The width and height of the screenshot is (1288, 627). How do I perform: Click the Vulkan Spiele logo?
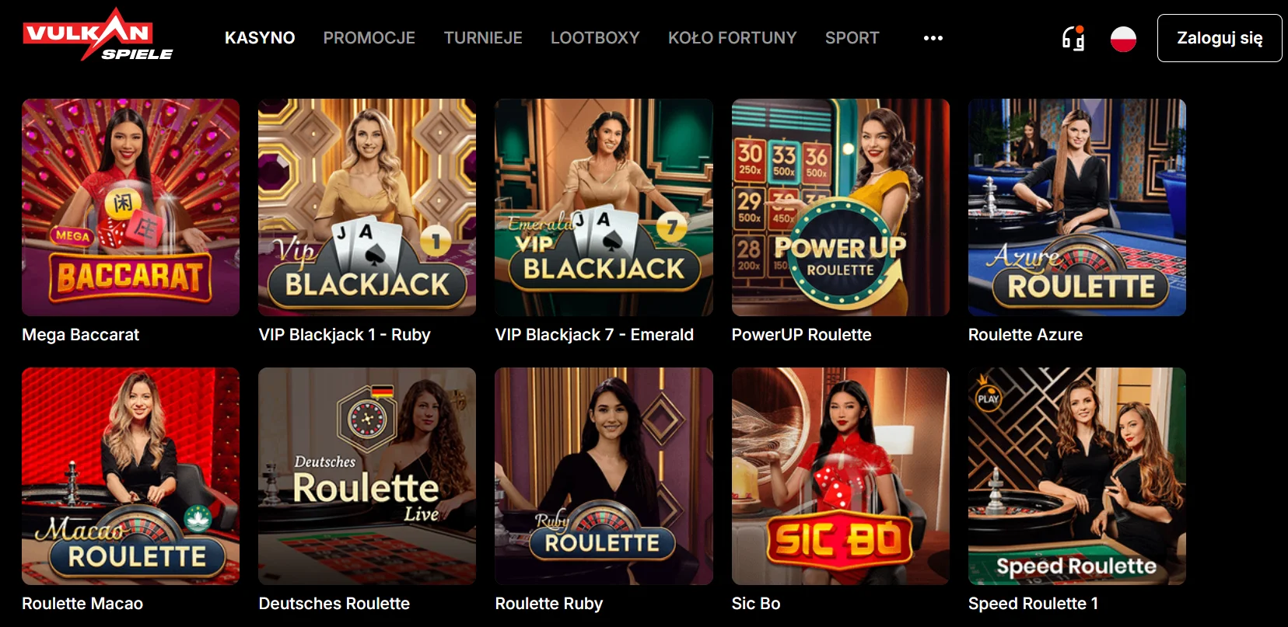[x=97, y=35]
